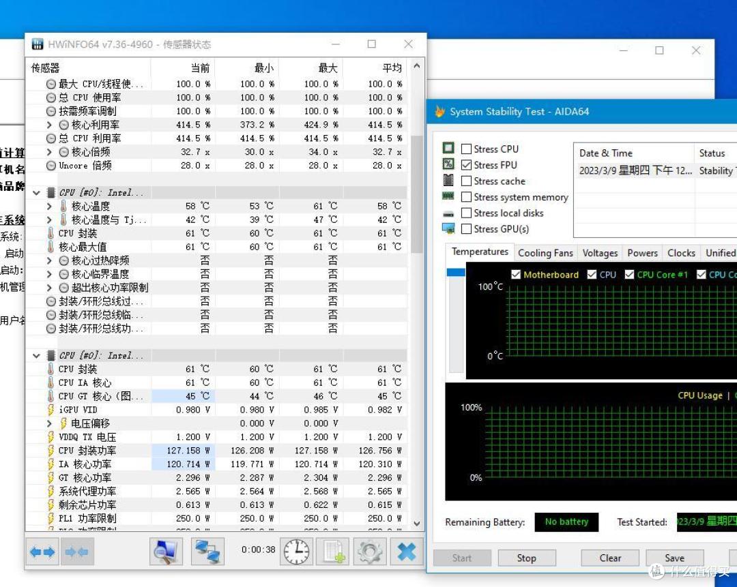Viewport: 737px width, 587px height.
Task: Click the collapse-window arrows icon in HWiNFO
Action: point(77,552)
